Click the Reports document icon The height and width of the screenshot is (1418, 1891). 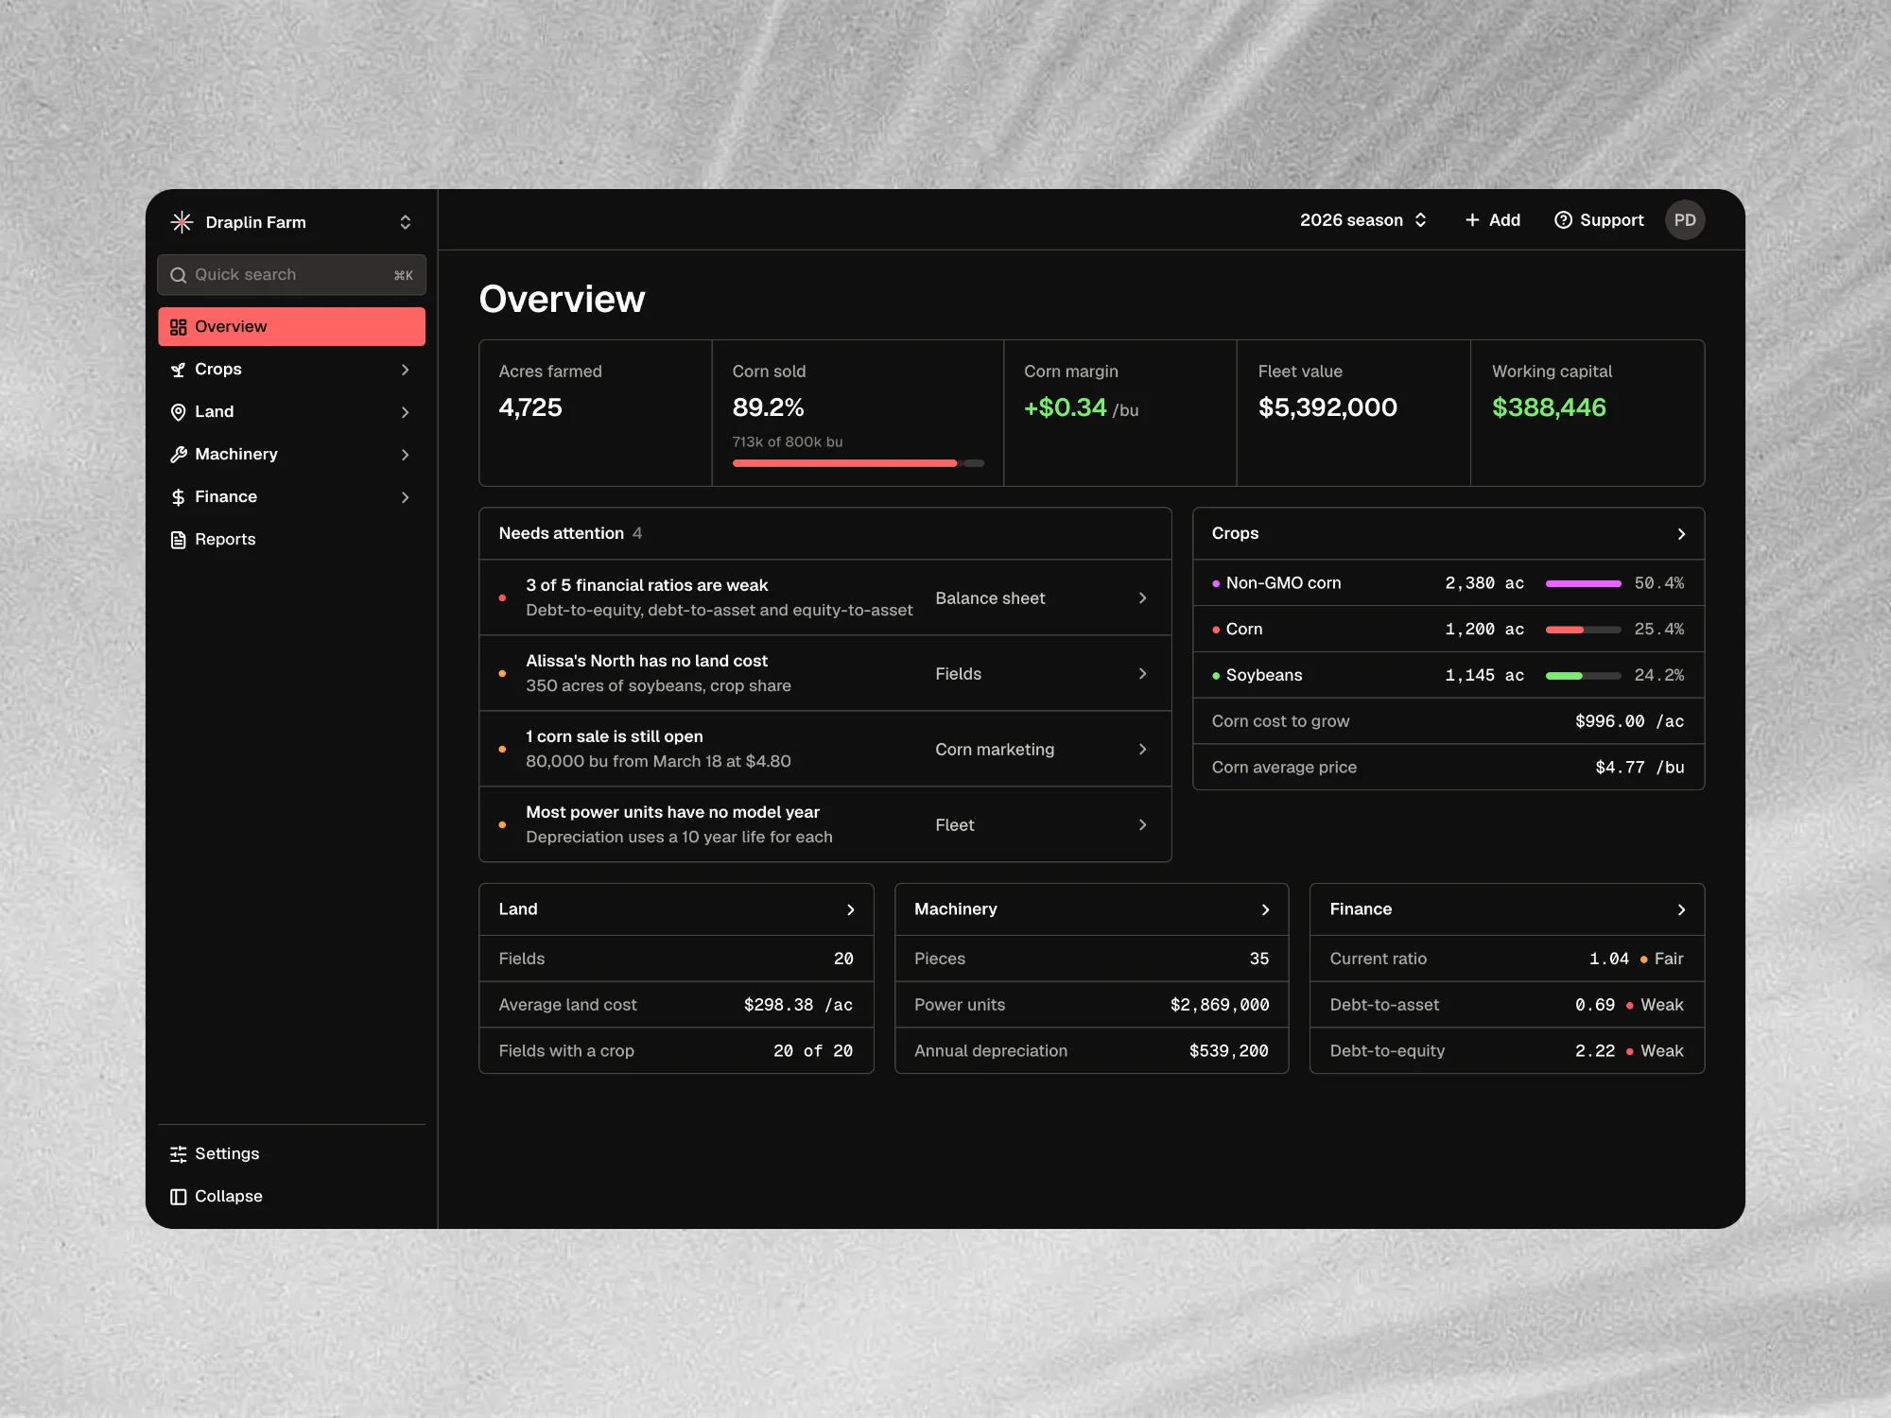[178, 540]
